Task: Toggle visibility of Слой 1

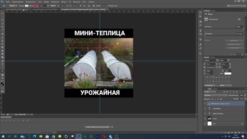Action: pyautogui.click(x=205, y=119)
